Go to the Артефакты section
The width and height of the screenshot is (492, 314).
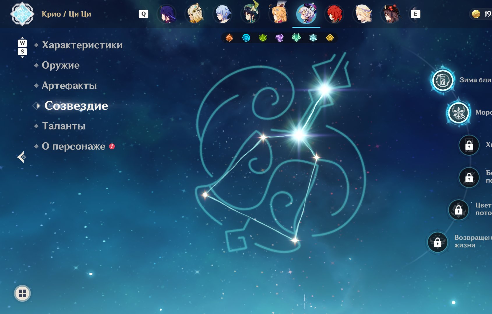pyautogui.click(x=69, y=86)
